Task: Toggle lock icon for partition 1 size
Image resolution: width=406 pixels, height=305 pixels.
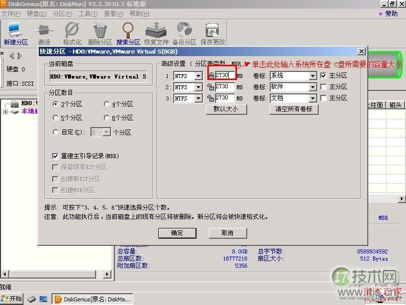Action: 211,75
